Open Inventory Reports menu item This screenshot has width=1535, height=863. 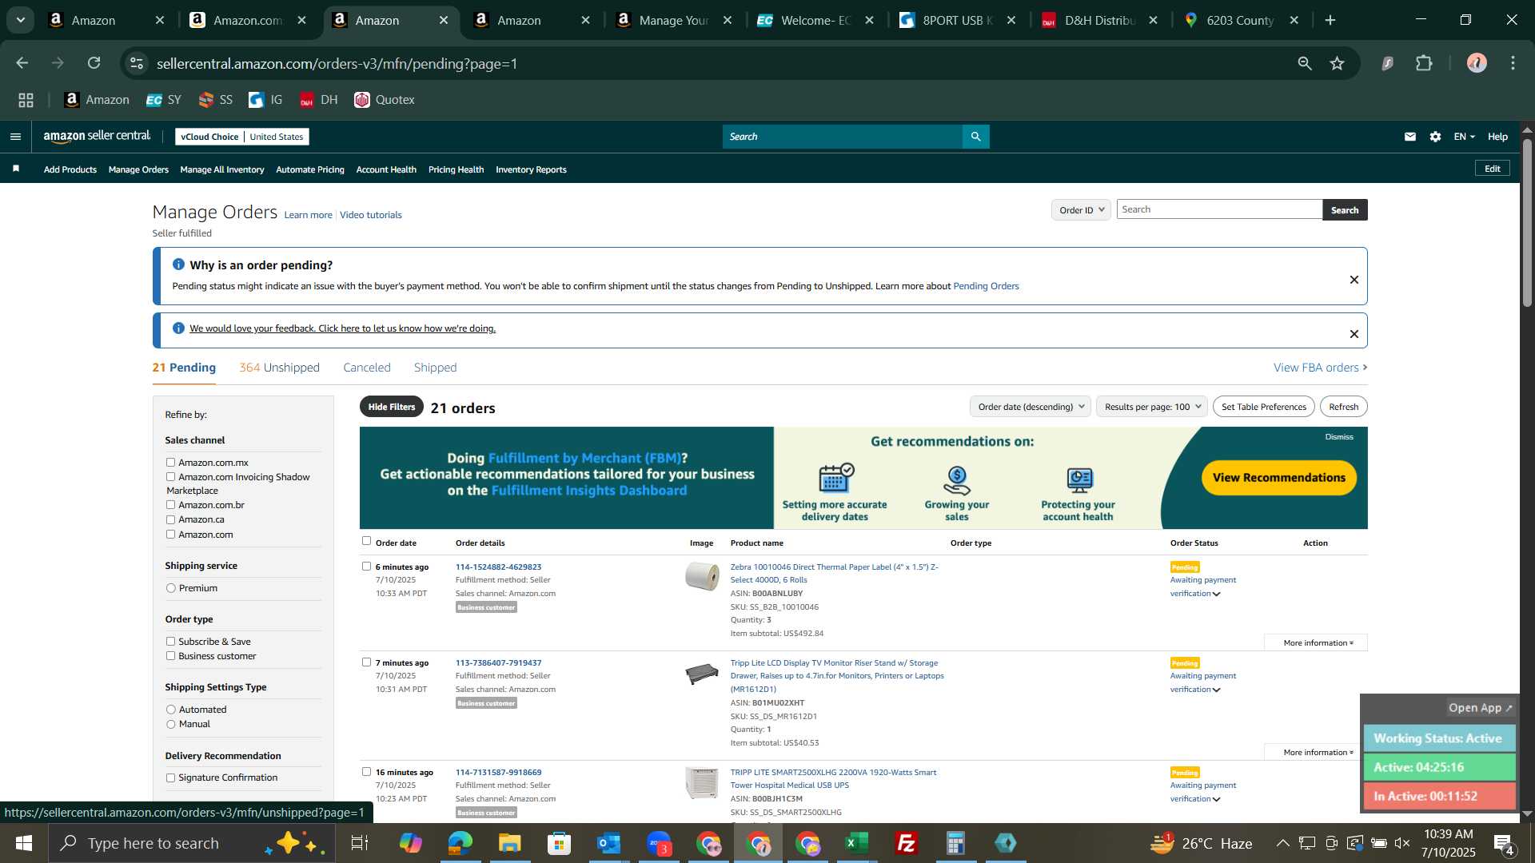(531, 169)
